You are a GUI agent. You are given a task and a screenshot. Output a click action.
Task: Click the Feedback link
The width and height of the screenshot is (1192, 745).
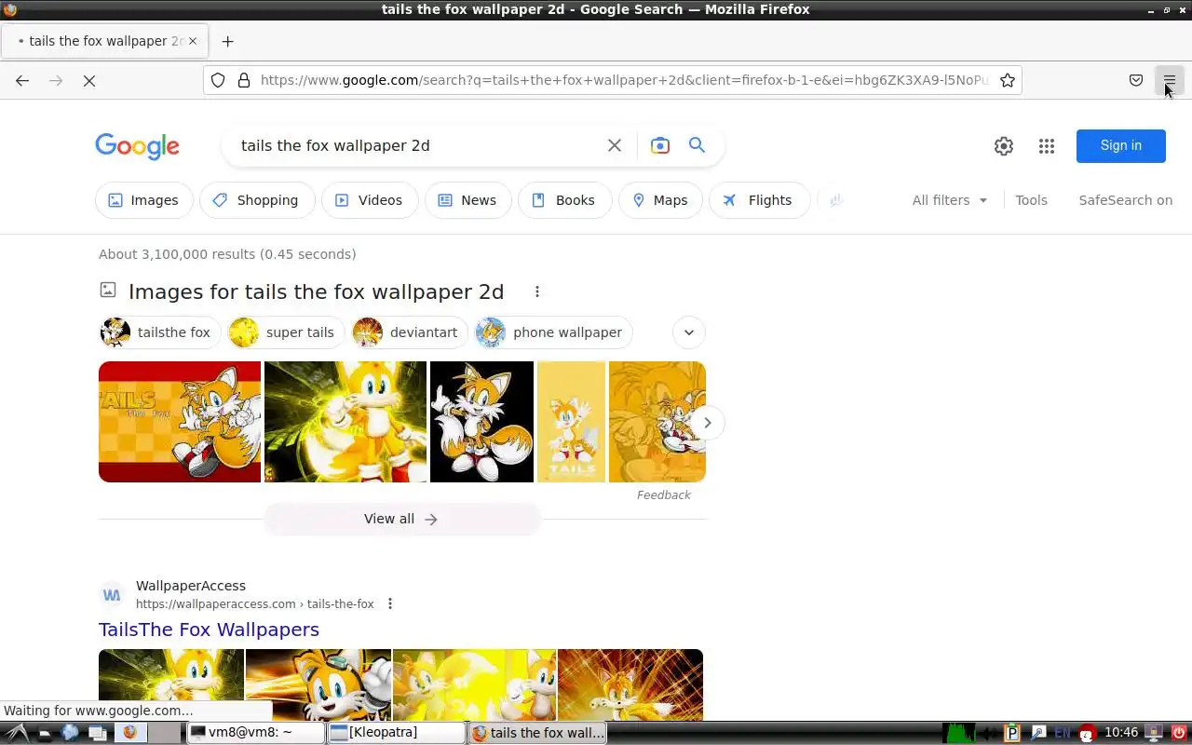pos(663,495)
